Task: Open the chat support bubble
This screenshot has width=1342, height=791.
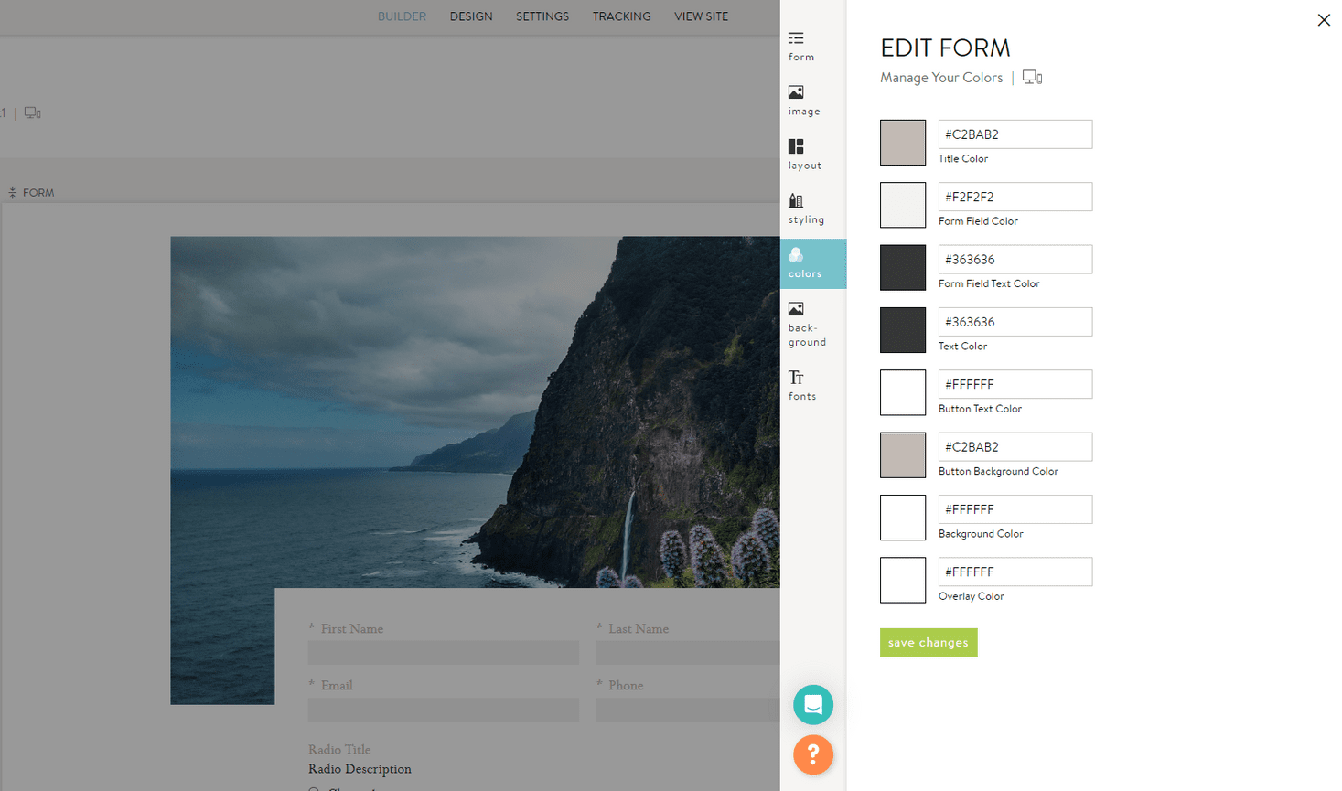Action: coord(813,704)
